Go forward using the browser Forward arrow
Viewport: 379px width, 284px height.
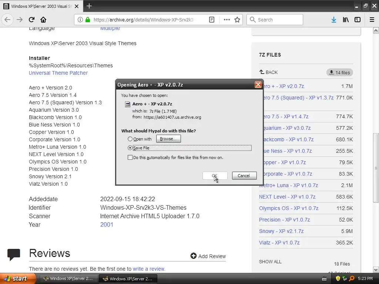[x=20, y=20]
